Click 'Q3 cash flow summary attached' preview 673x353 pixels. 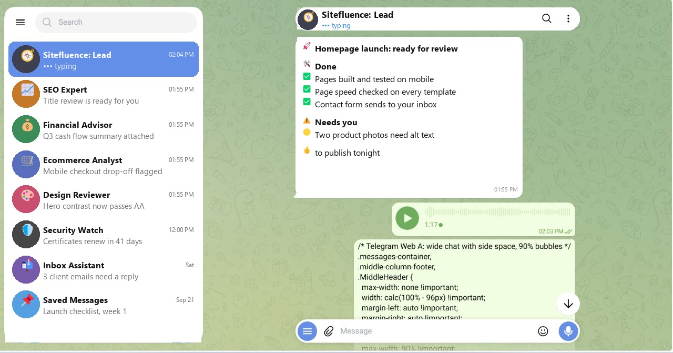click(x=98, y=136)
